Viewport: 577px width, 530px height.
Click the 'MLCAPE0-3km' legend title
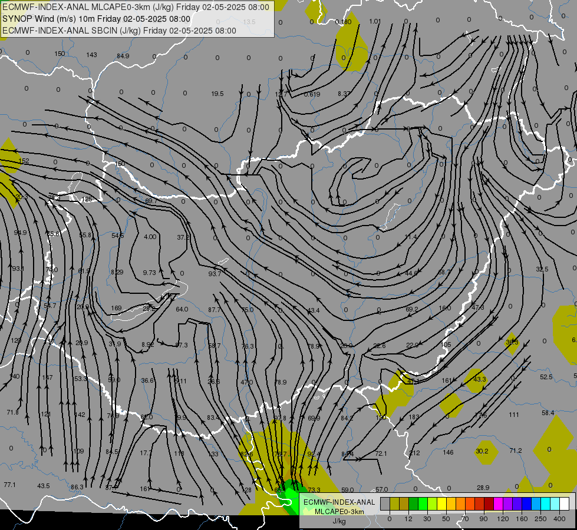tap(339, 512)
